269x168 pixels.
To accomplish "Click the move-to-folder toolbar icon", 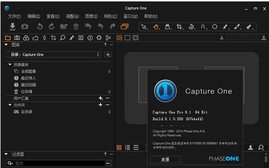I will (64, 27).
